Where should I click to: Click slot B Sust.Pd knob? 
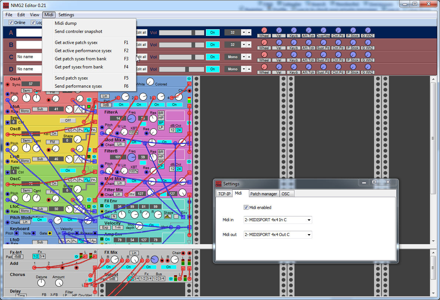pyautogui.click(x=324, y=42)
